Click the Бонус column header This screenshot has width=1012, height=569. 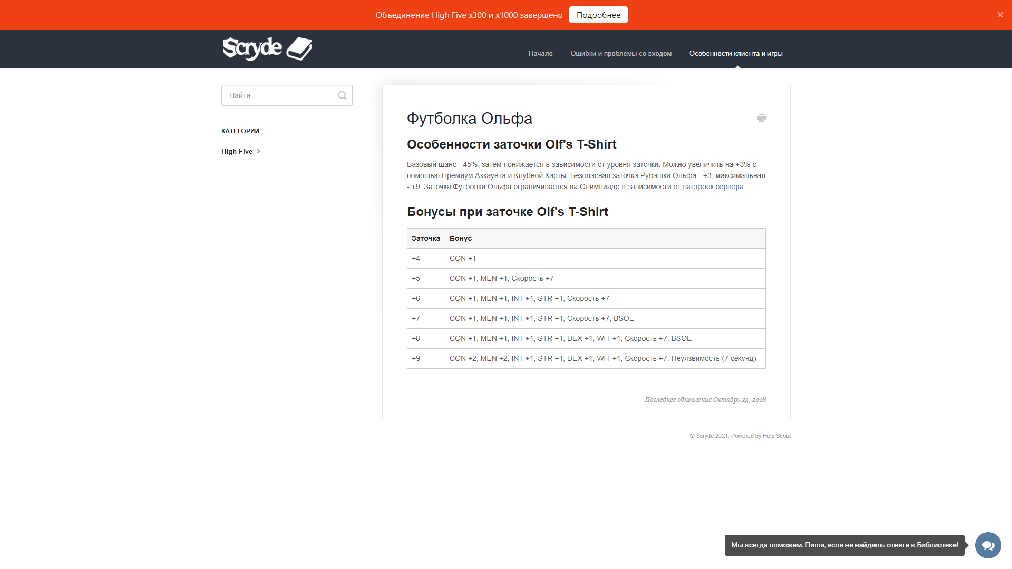point(461,238)
